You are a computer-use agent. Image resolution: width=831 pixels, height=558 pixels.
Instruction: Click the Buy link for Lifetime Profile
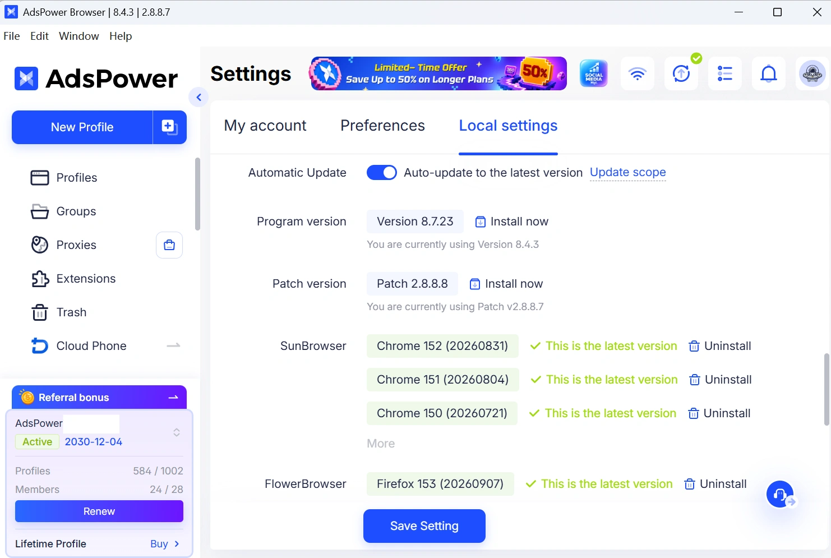(159, 544)
